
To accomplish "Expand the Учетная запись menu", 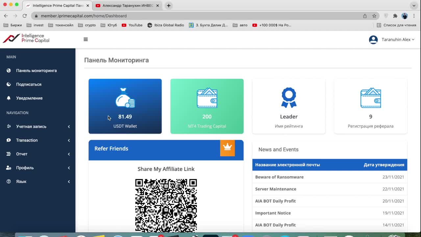I will click(37, 126).
